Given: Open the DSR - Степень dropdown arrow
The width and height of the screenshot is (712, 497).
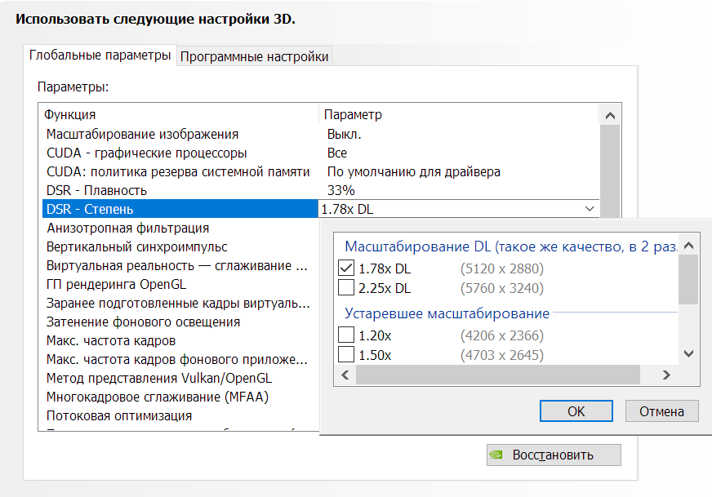Looking at the screenshot, I should [x=590, y=209].
